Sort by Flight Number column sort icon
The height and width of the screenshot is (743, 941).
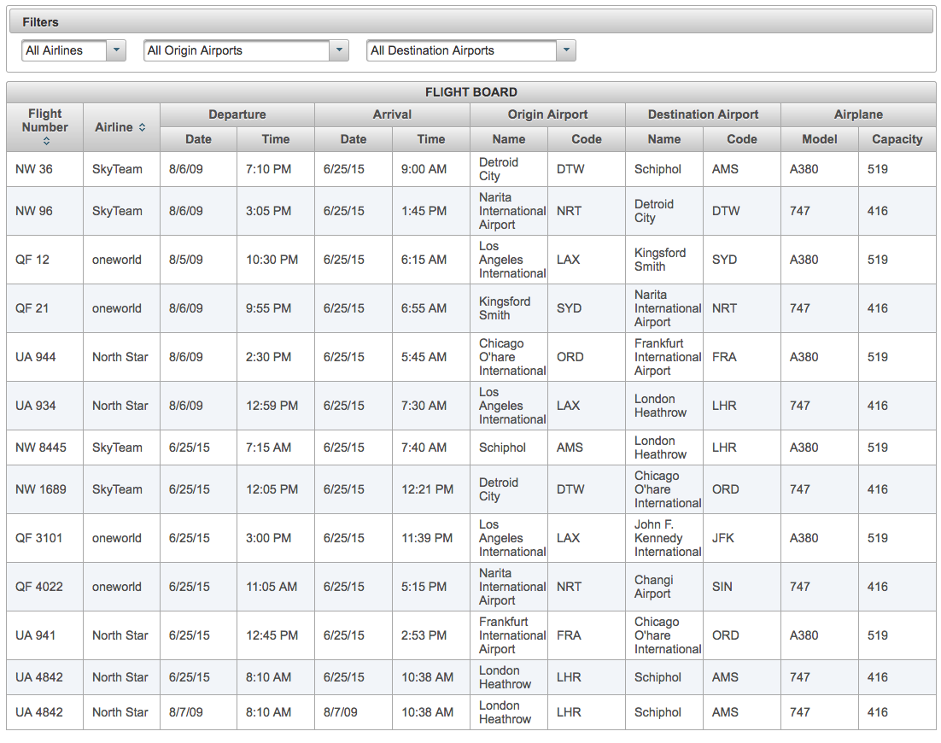[x=46, y=142]
